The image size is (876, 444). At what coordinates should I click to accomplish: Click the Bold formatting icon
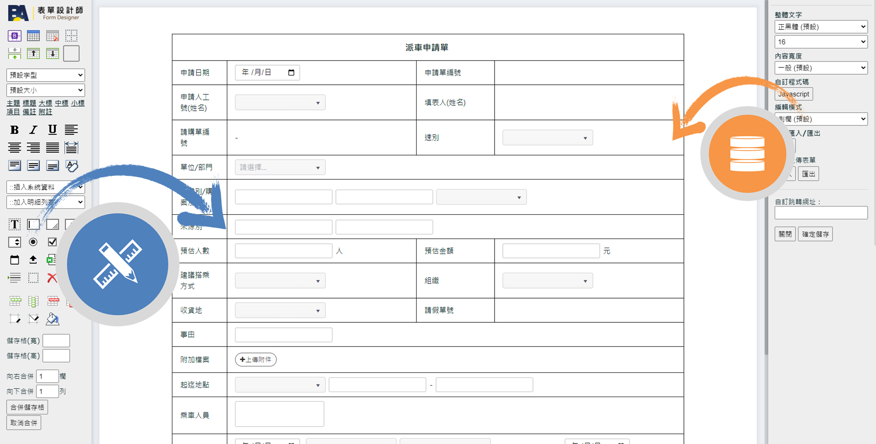(x=15, y=130)
